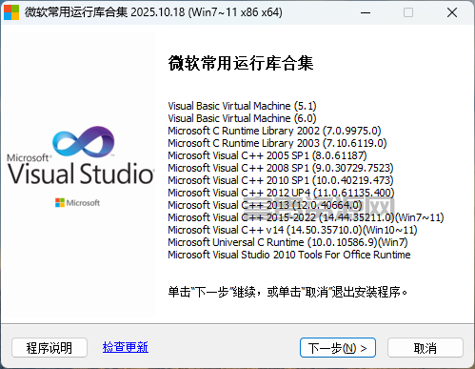Click the small Microsoft logo under Visual Studio
The image size is (475, 369).
(x=77, y=203)
